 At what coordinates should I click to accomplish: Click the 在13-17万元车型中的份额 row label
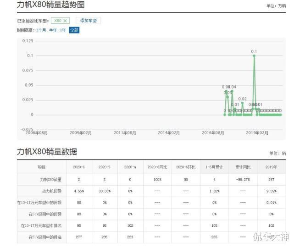pyautogui.click(x=39, y=203)
